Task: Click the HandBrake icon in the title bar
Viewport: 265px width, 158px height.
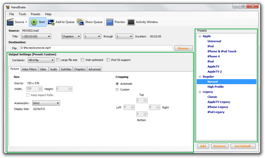Action: (7, 7)
